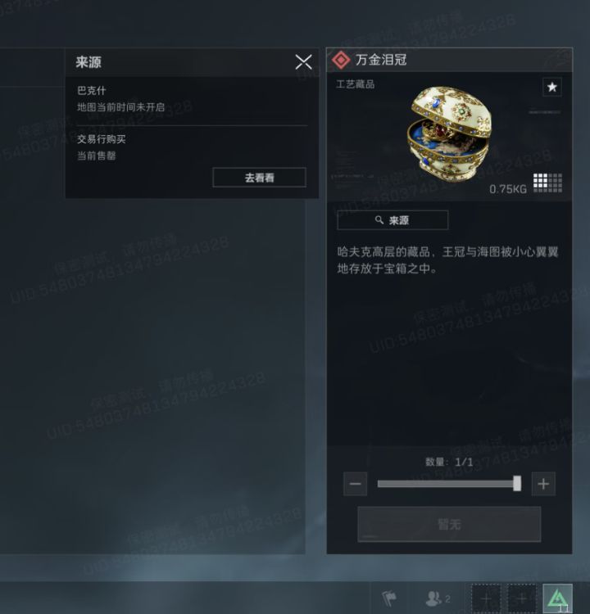The width and height of the screenshot is (590, 614).
Task: Open the 来源 source lookup button
Action: click(393, 220)
